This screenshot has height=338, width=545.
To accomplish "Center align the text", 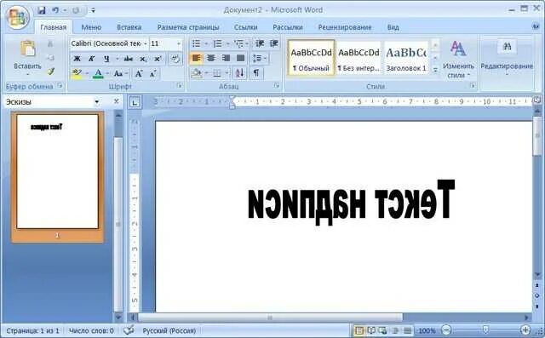I will [x=211, y=58].
